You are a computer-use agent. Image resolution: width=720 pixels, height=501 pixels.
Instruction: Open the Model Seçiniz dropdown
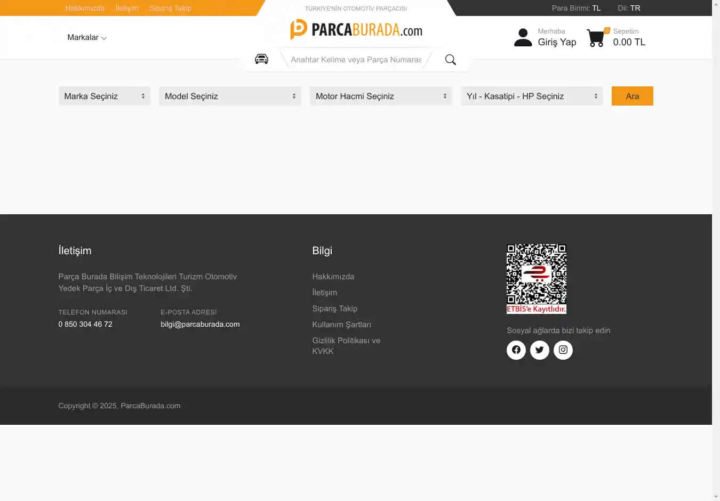[230, 96]
